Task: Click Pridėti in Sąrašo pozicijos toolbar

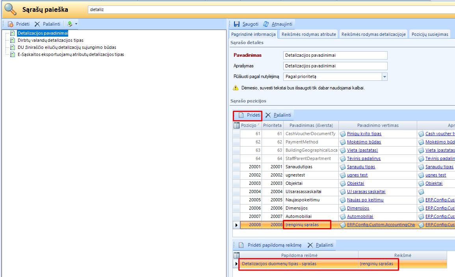Action: coord(249,115)
